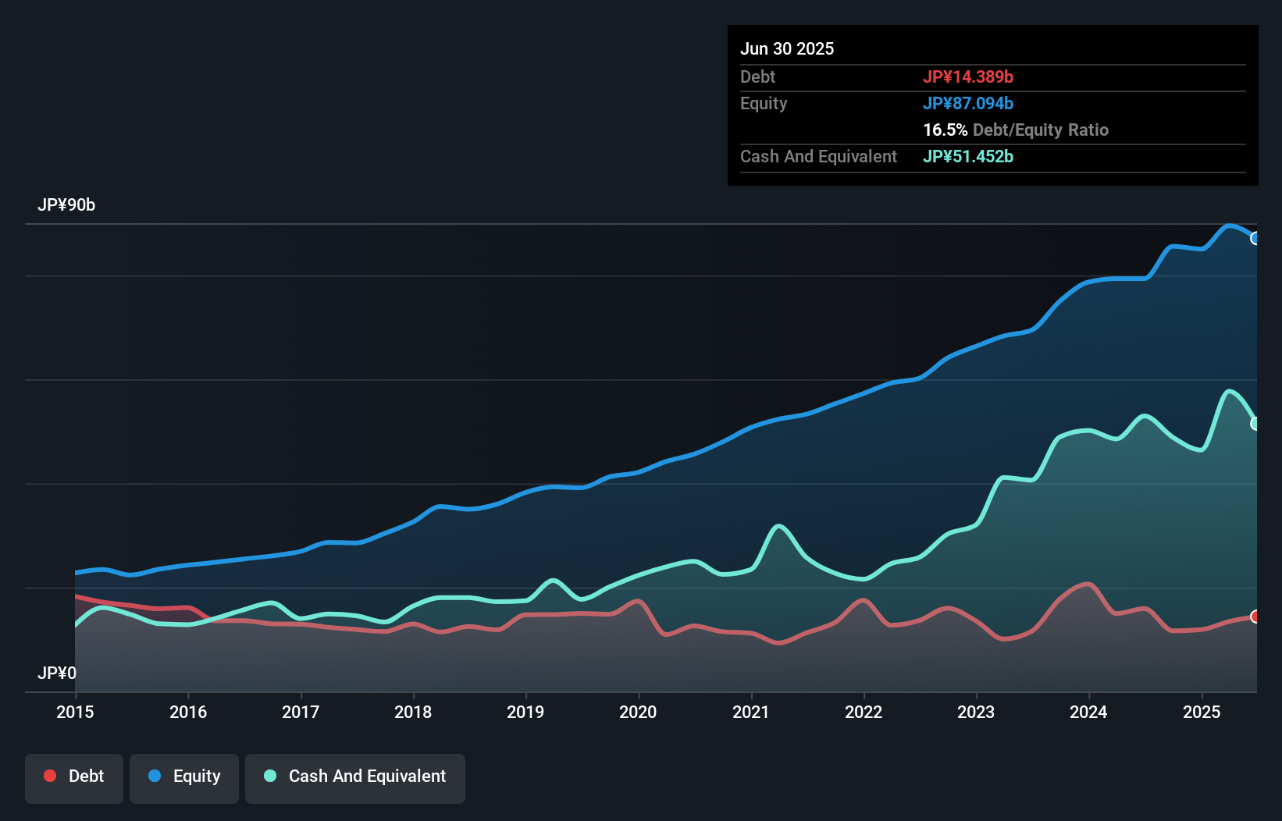Click the 2020 x-axis year label

[x=638, y=712]
